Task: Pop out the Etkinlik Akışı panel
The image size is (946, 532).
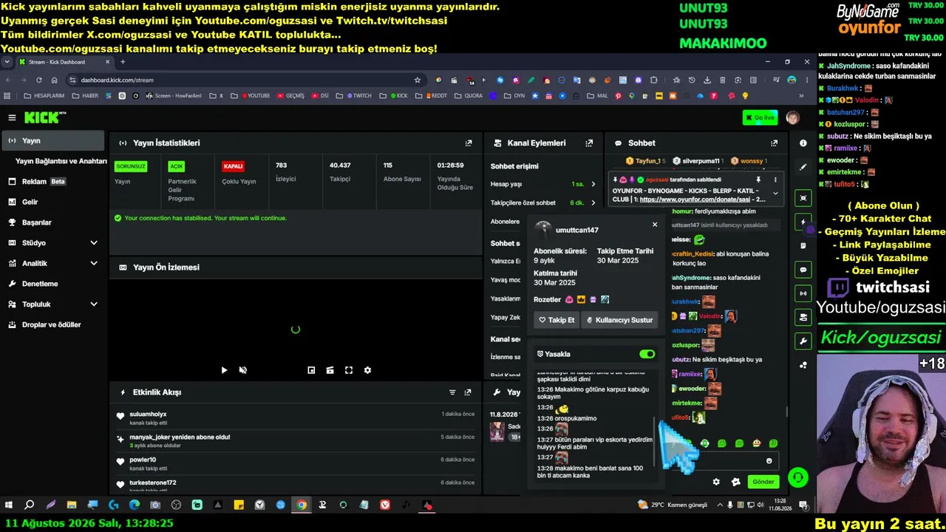Action: coord(468,392)
